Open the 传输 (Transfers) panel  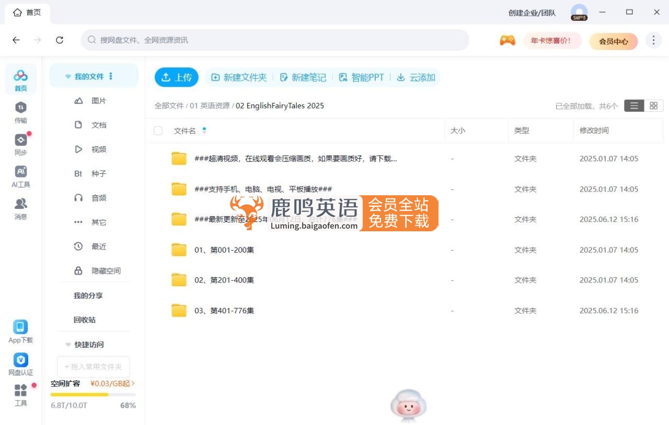tap(20, 112)
